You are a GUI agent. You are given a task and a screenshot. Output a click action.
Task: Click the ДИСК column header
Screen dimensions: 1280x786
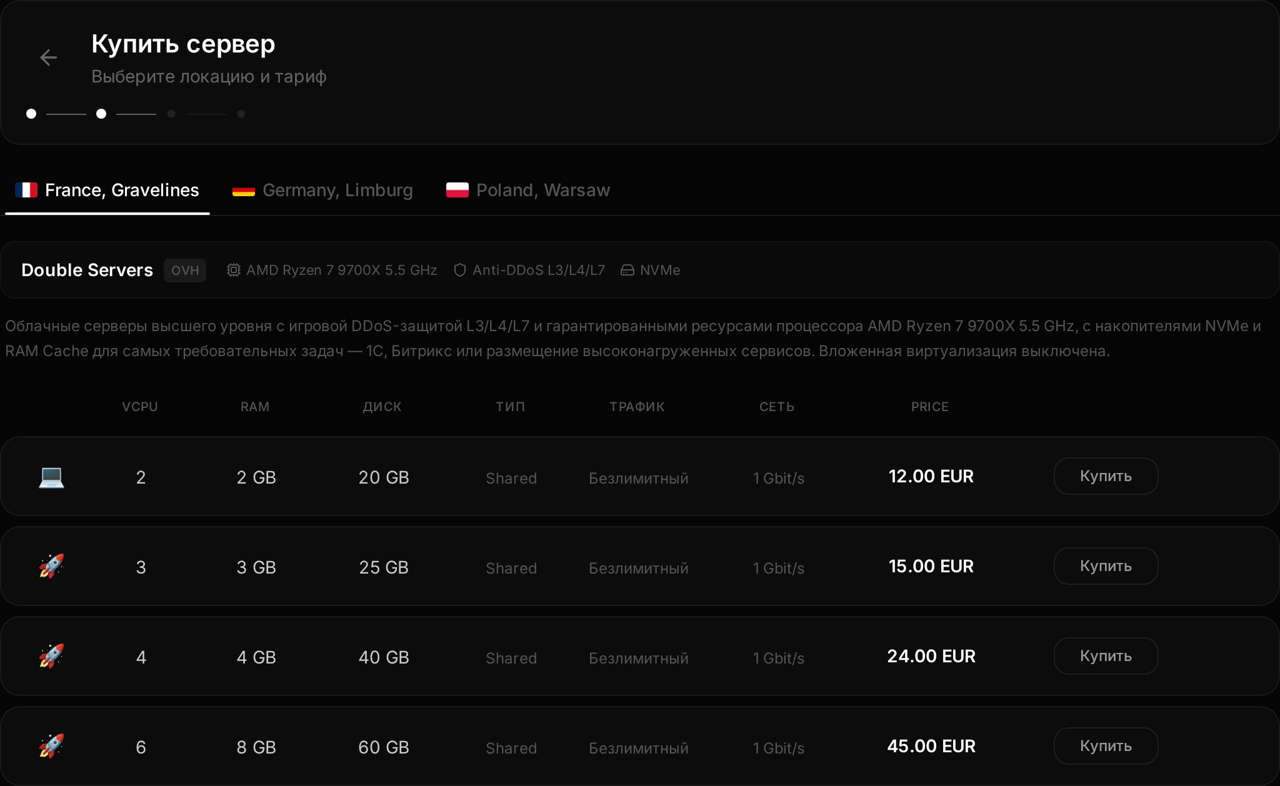[x=382, y=407]
